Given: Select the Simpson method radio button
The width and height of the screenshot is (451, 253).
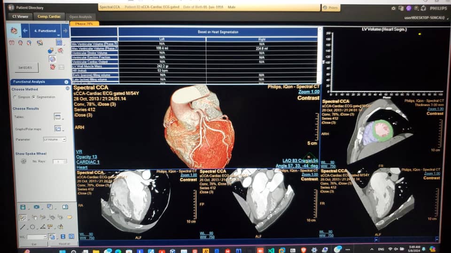Looking at the screenshot, I should pyautogui.click(x=15, y=97).
